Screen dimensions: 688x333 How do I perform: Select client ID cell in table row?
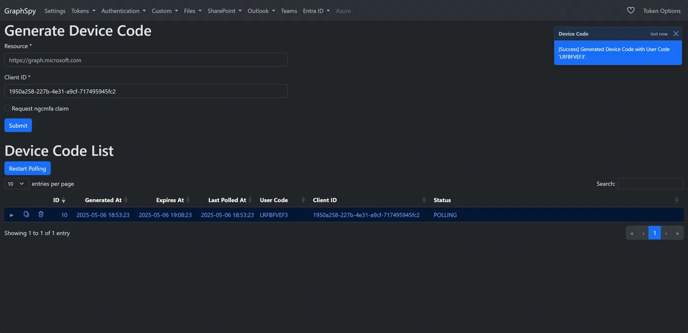click(366, 215)
